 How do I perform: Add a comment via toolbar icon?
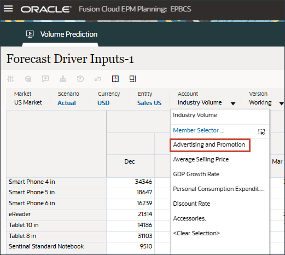coord(45,79)
